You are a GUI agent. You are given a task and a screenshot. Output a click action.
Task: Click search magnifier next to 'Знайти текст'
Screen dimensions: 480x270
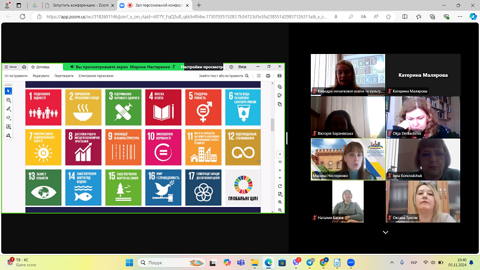247,76
